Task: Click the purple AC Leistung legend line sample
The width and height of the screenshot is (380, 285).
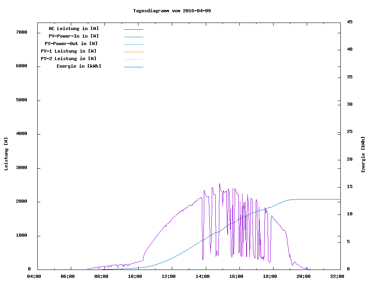Action: [133, 29]
